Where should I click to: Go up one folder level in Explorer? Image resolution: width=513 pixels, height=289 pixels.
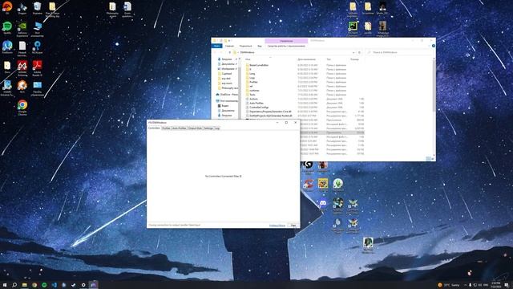pos(230,52)
